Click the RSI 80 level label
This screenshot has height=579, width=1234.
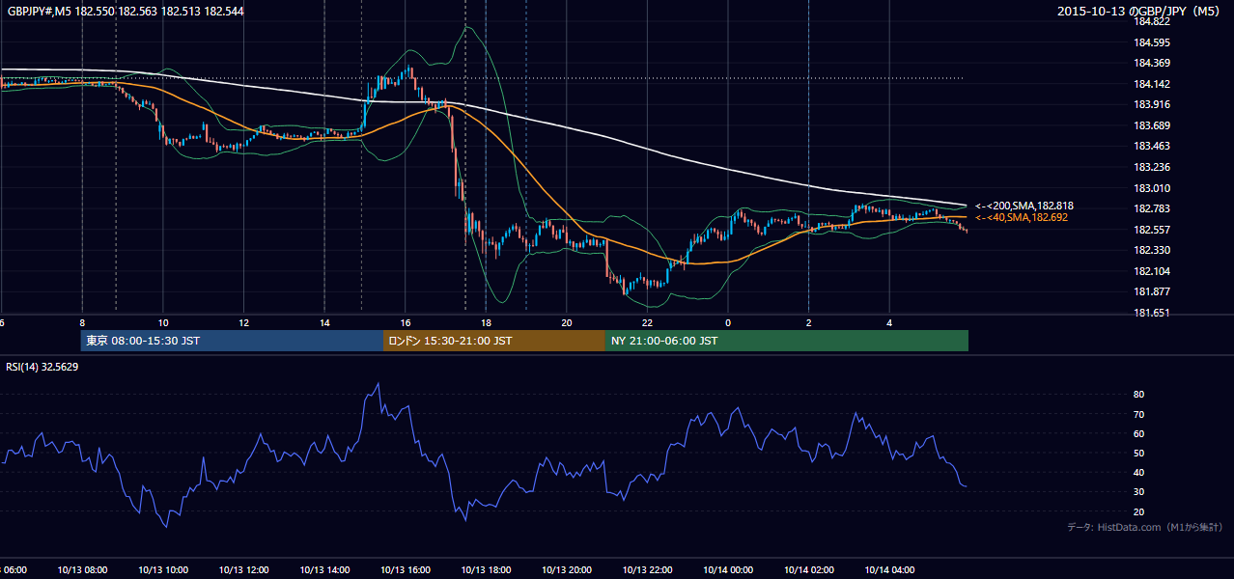pos(1138,395)
